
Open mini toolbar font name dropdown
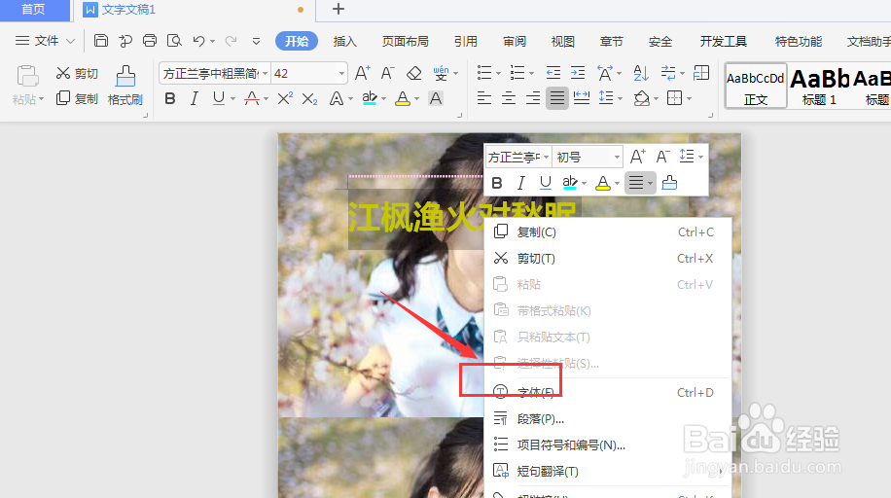[546, 157]
